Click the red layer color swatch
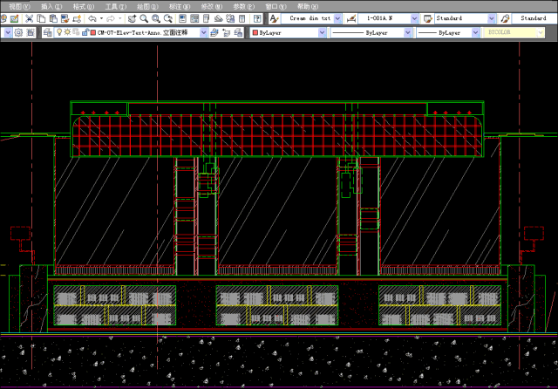558x389 pixels. (93, 33)
